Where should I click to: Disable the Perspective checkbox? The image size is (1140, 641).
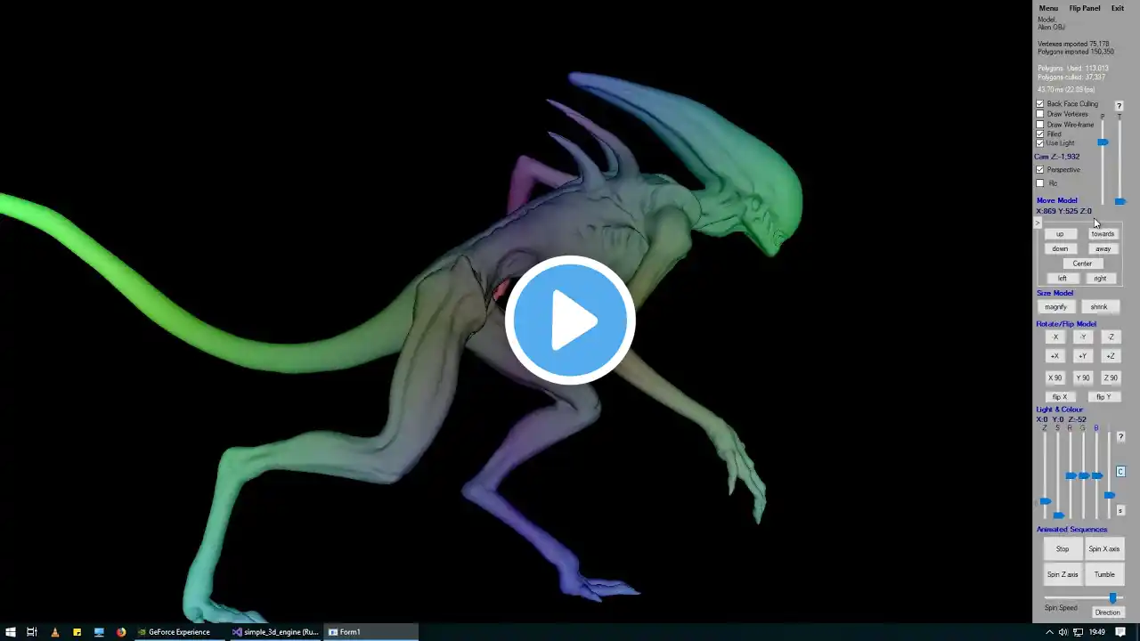(1039, 170)
